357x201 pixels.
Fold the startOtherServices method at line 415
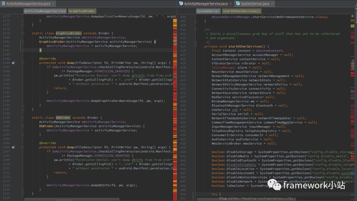coord(196,46)
